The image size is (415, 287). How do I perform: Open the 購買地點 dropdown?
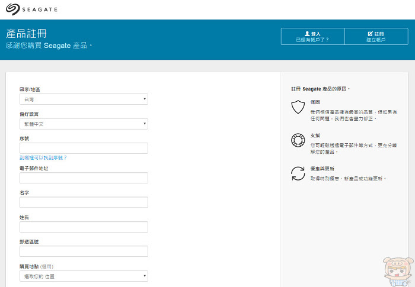pos(84,276)
